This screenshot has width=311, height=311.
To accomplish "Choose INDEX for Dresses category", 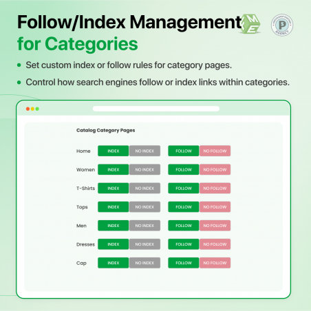I will (114, 244).
